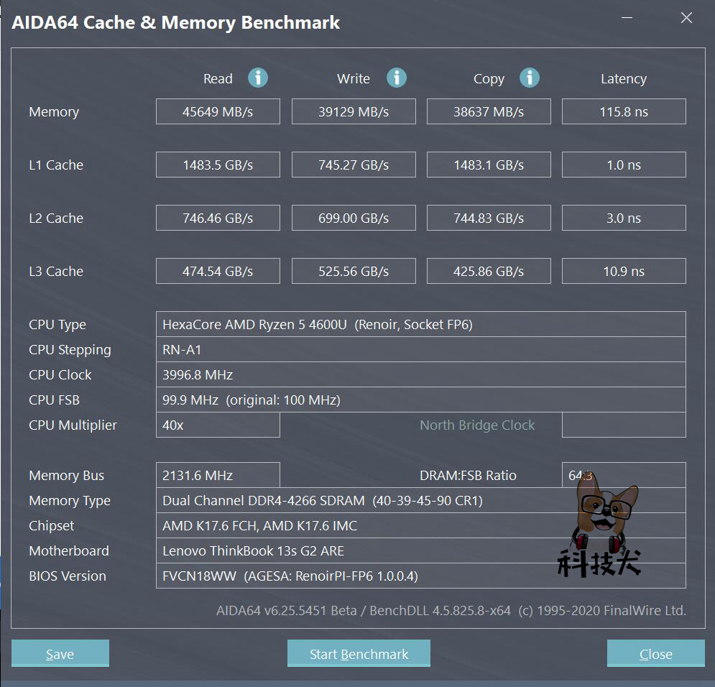The height and width of the screenshot is (687, 715).
Task: Click the CPU Clock value 3996.8 MHz
Action: pos(421,374)
